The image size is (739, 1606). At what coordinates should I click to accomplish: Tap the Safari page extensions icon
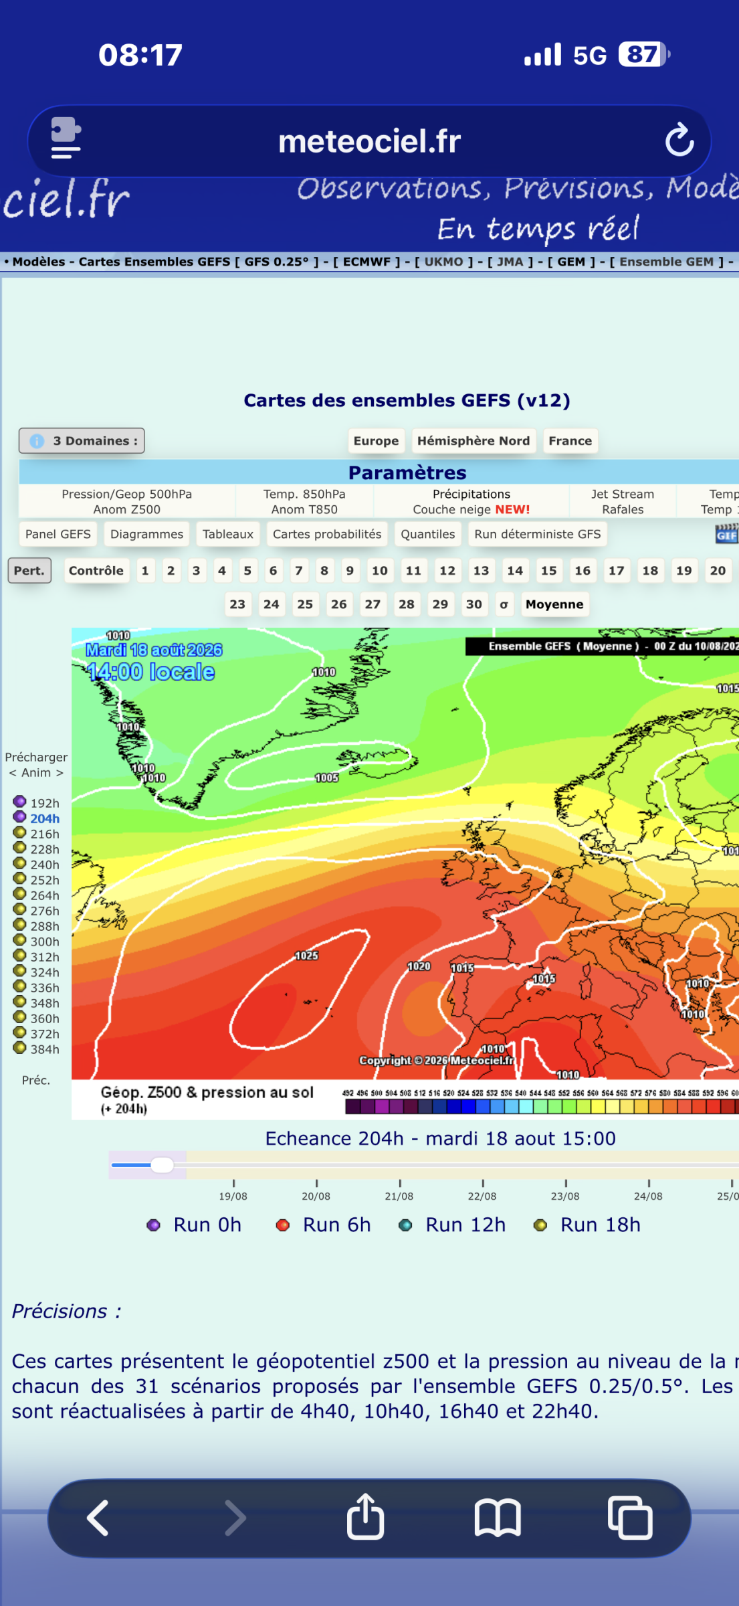(x=66, y=139)
